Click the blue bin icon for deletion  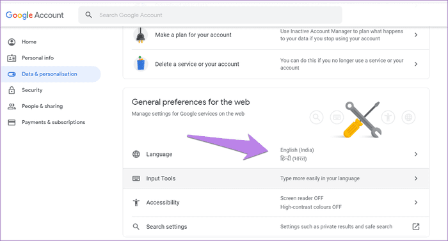141,63
